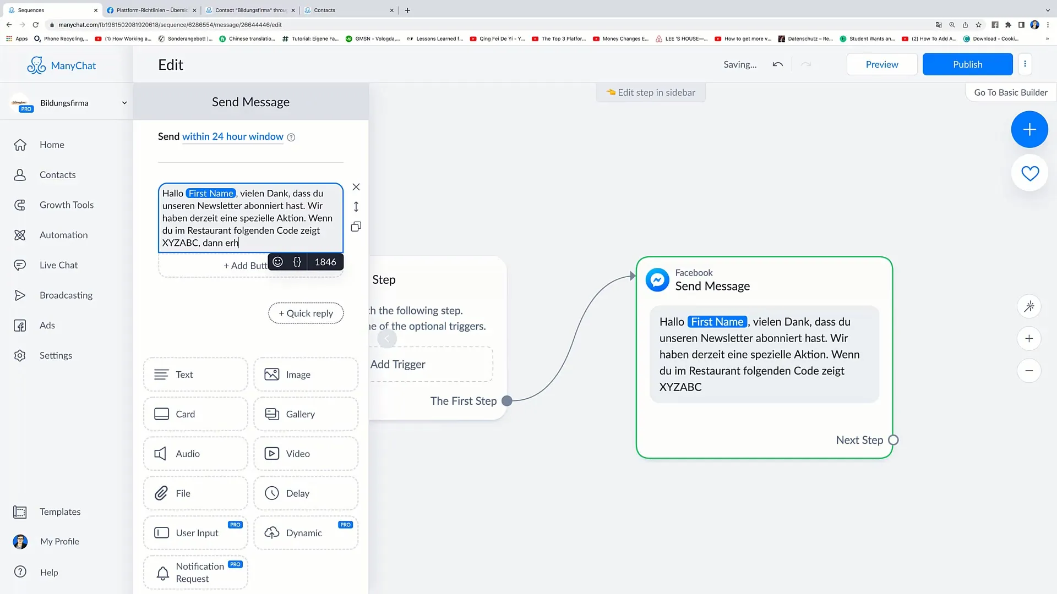
Task: Click the emoji picker icon
Action: [278, 262]
